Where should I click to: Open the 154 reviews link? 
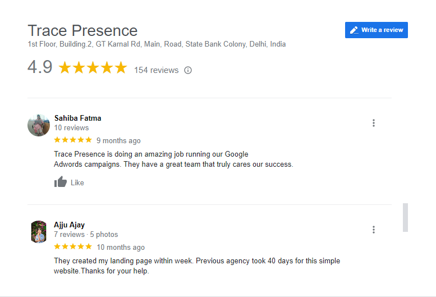click(x=156, y=70)
